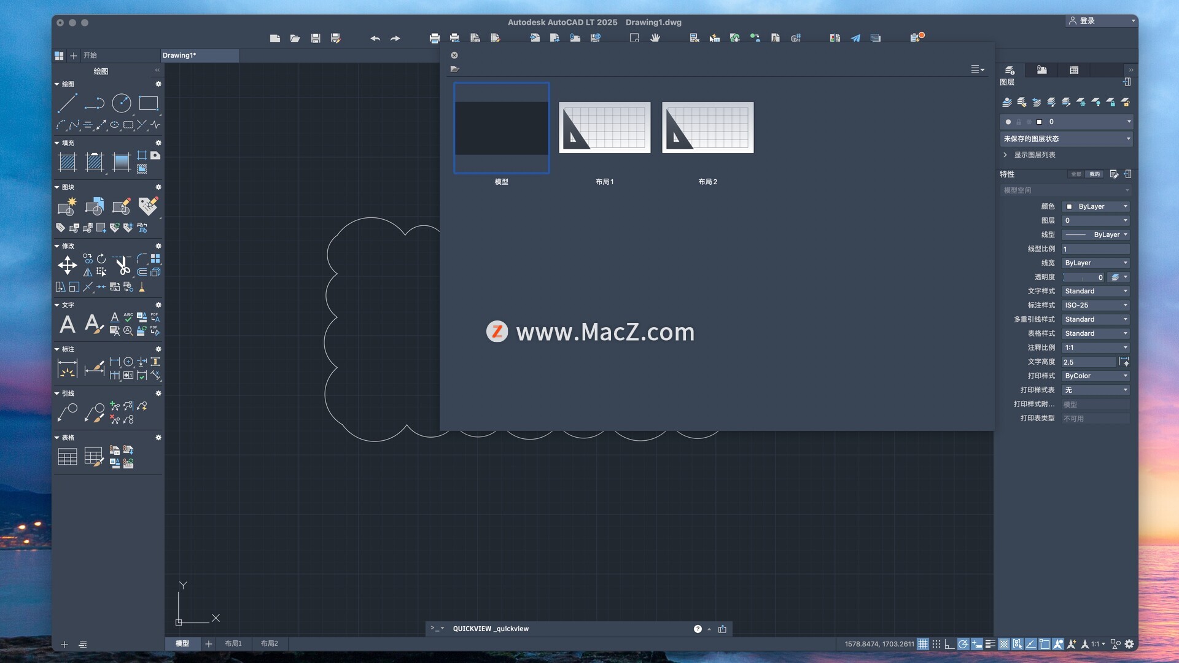Toggle grid display in status bar
This screenshot has height=663, width=1179.
coord(923,644)
